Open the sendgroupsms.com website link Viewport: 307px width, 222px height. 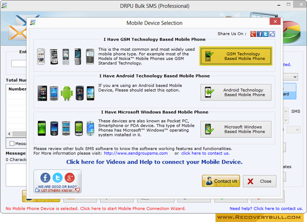click(136, 153)
